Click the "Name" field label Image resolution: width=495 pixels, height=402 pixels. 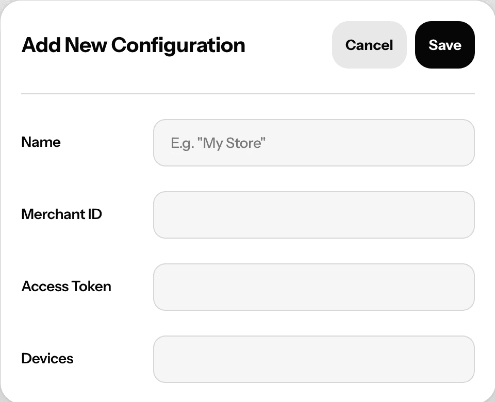[41, 142]
